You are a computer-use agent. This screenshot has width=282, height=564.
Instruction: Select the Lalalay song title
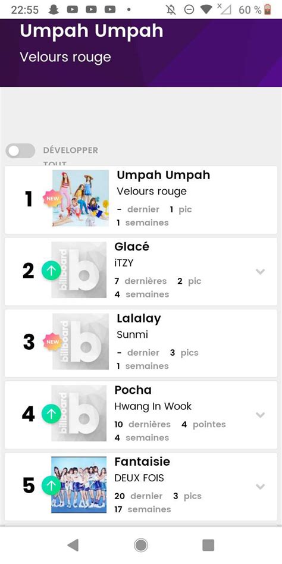[139, 318]
